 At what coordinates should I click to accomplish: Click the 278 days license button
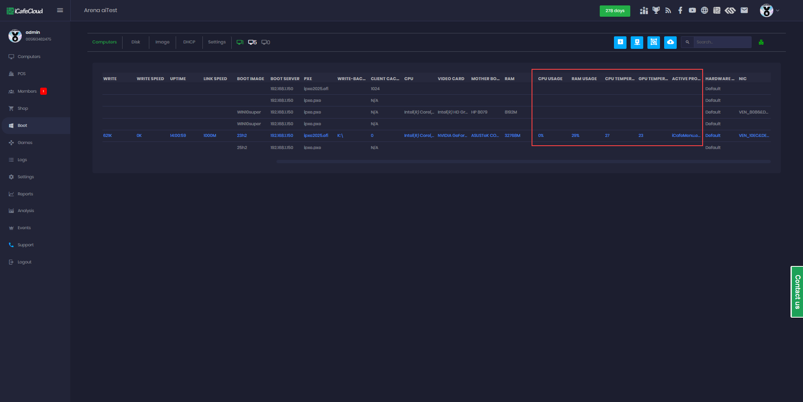(615, 10)
